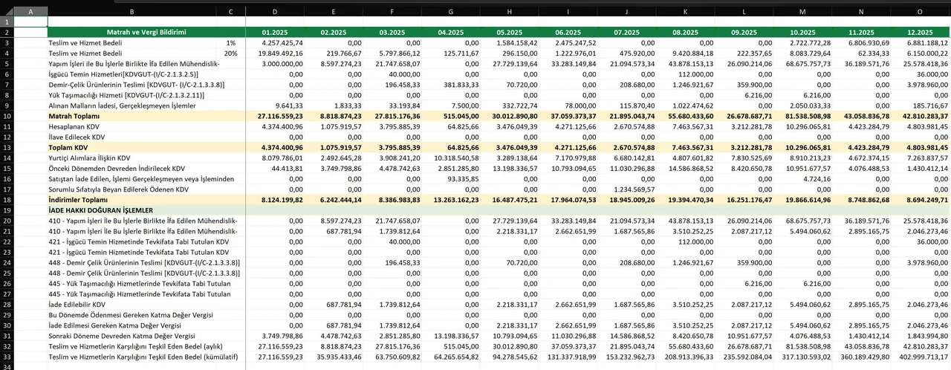Select the cell with value 2.050.033,33
The image size is (951, 370).
(x=802, y=106)
